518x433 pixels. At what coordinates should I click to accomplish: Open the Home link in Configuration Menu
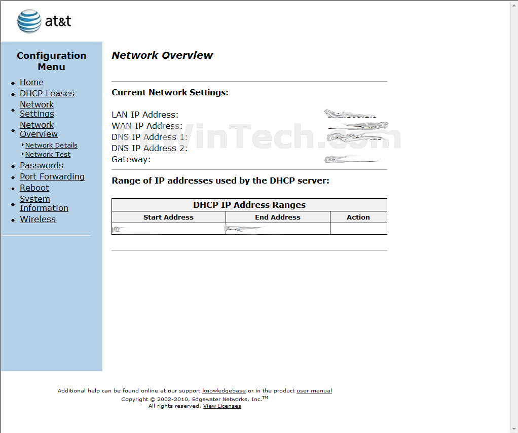pos(32,82)
